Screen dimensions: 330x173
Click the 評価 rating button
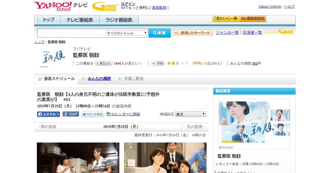(x=158, y=63)
